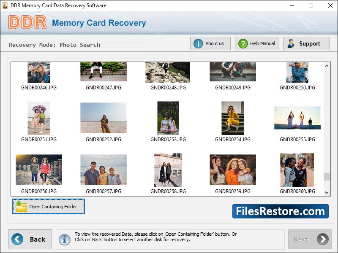This screenshot has width=338, height=253.
Task: Select thumbnail GNDR00252.JPG
Action: click(x=103, y=117)
